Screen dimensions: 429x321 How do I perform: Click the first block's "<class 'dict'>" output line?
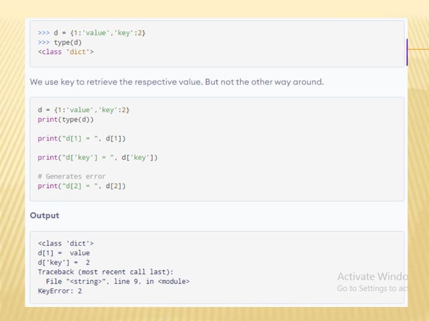tap(66, 52)
